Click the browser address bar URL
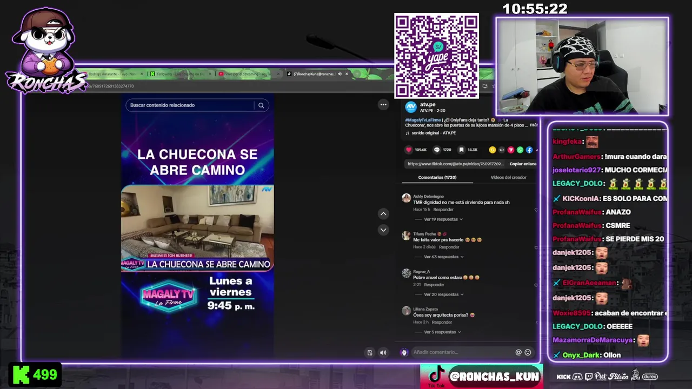Screen dimensions: 692x389 pos(111,86)
